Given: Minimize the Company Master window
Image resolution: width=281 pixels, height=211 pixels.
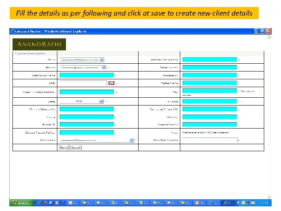Looking at the screenshot, I should (x=256, y=31).
